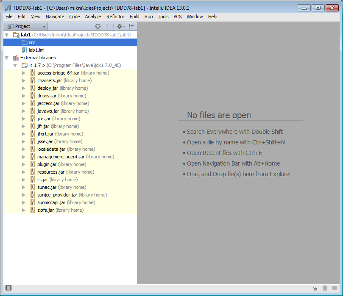This screenshot has height=296, width=343.
Task: Select sunjce_provider.jar in the tree
Action: click(x=57, y=195)
